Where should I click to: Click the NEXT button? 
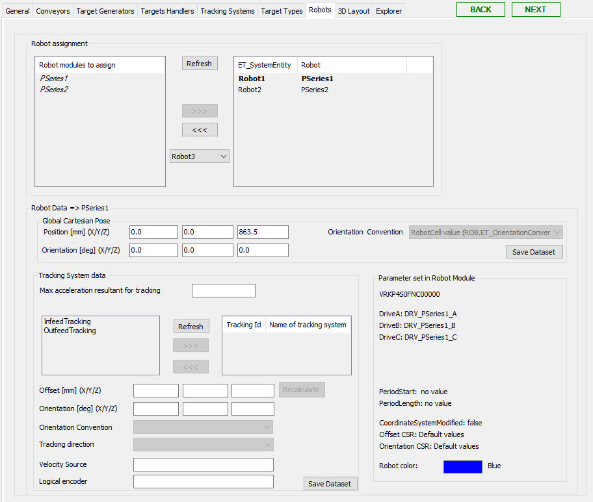tap(535, 9)
